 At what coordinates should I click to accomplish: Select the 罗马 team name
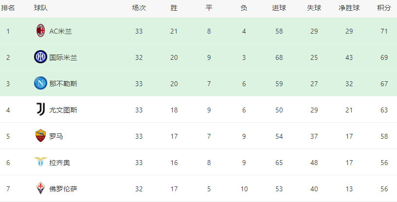click(56, 136)
